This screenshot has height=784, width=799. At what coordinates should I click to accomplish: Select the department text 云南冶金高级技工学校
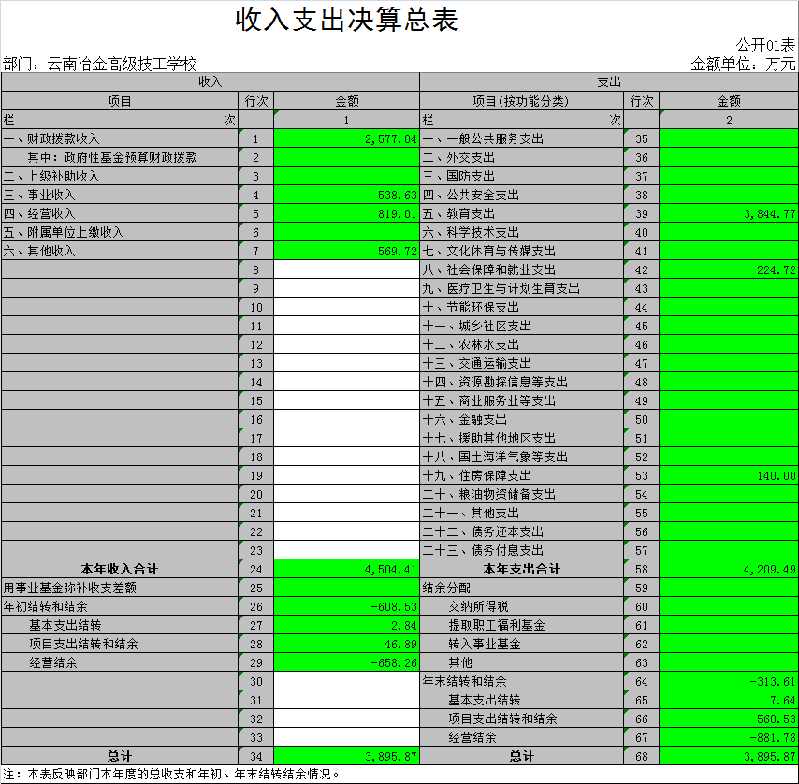pyautogui.click(x=123, y=64)
